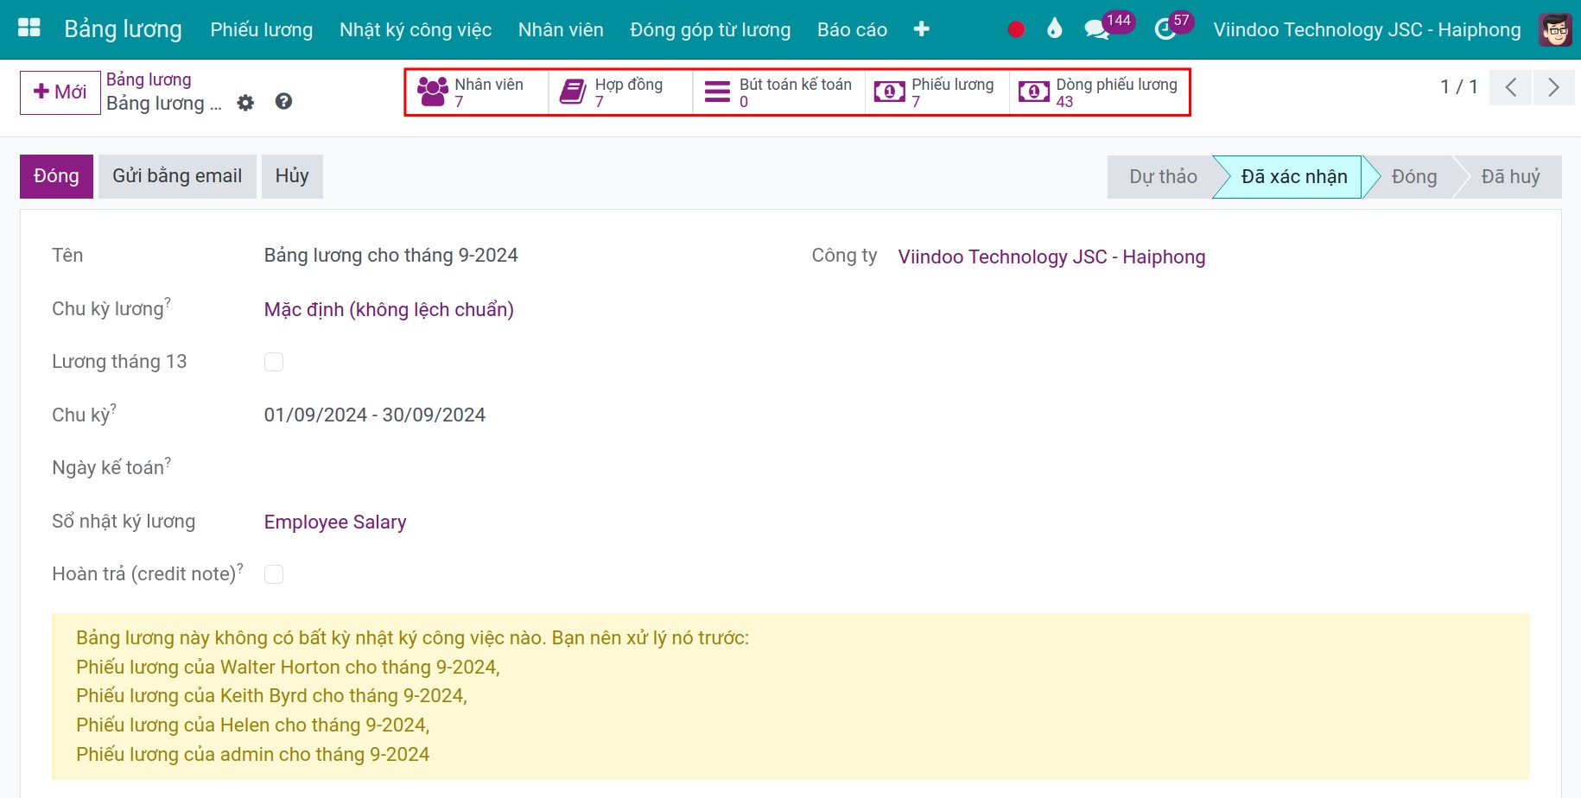Open the Phiếu lương menu
The width and height of the screenshot is (1581, 798).
pyautogui.click(x=262, y=29)
